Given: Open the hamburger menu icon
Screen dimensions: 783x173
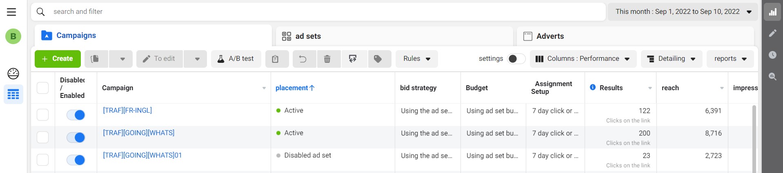Looking at the screenshot, I should (11, 12).
